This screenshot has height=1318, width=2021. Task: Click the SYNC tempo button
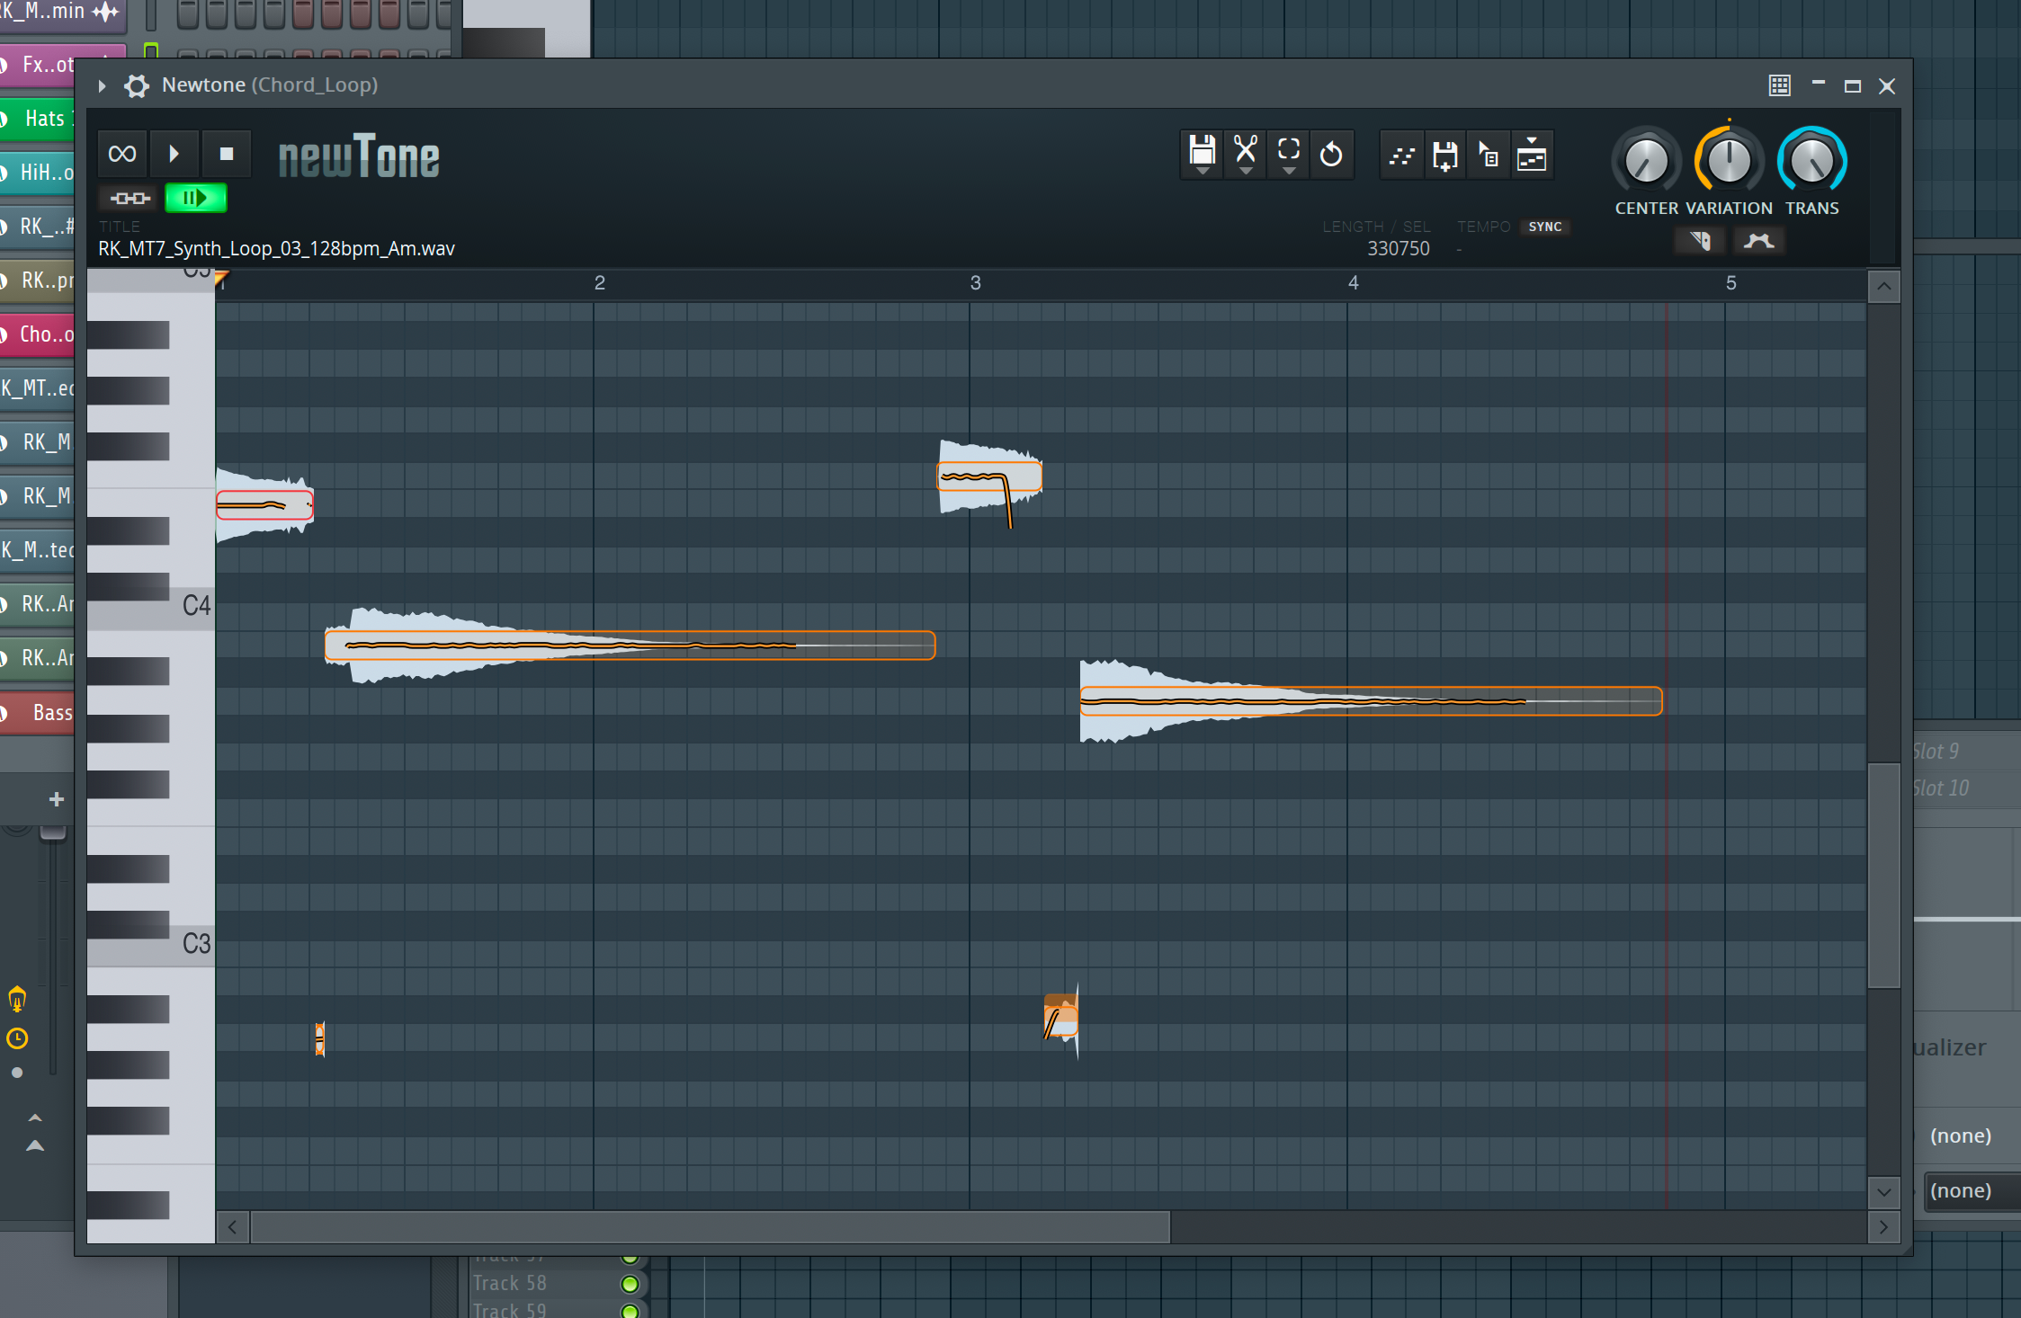(1545, 227)
